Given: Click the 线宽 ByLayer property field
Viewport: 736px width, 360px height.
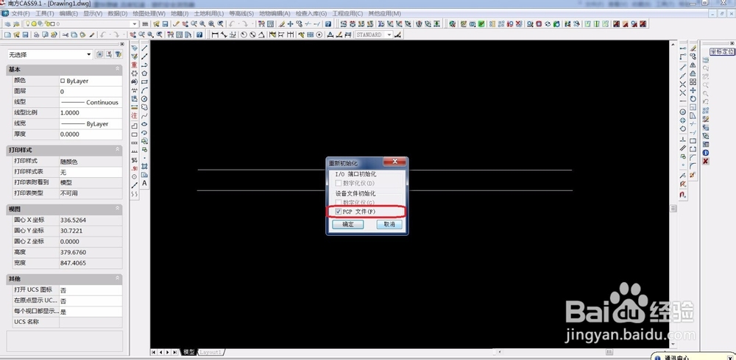Looking at the screenshot, I should pos(91,123).
